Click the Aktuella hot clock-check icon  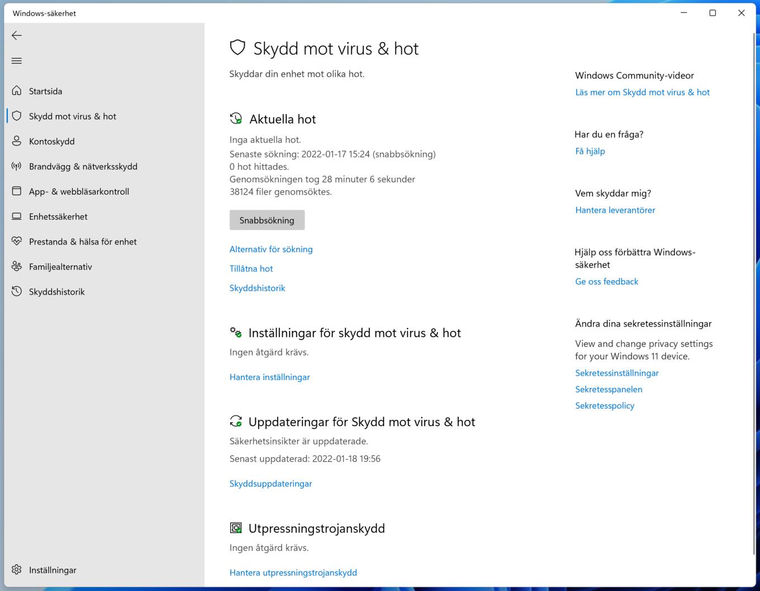point(236,119)
